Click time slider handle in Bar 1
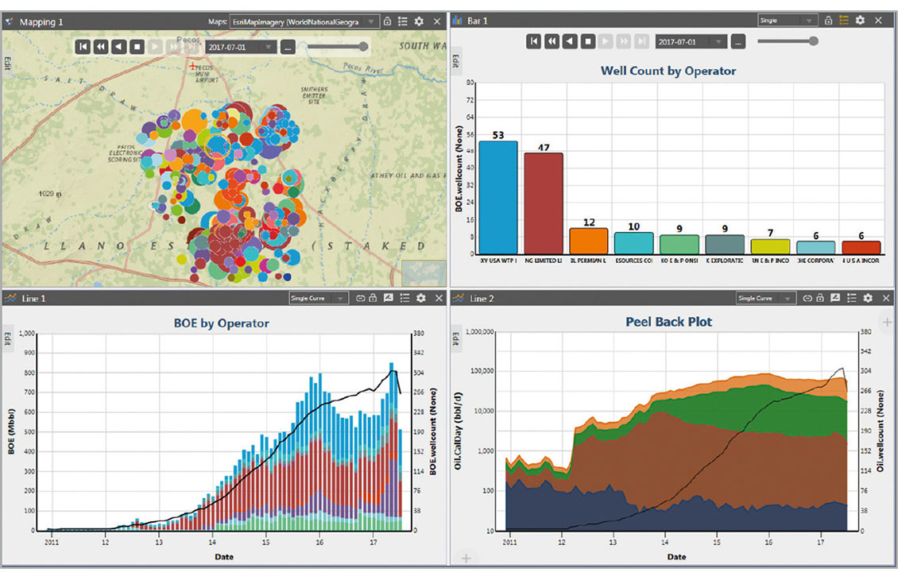Screen dimensions: 898x580 point(813,41)
